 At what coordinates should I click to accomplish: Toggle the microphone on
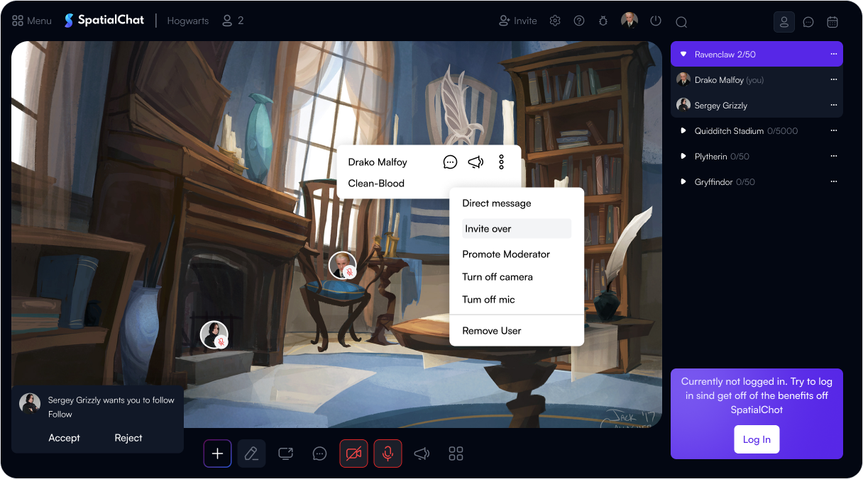pyautogui.click(x=387, y=453)
